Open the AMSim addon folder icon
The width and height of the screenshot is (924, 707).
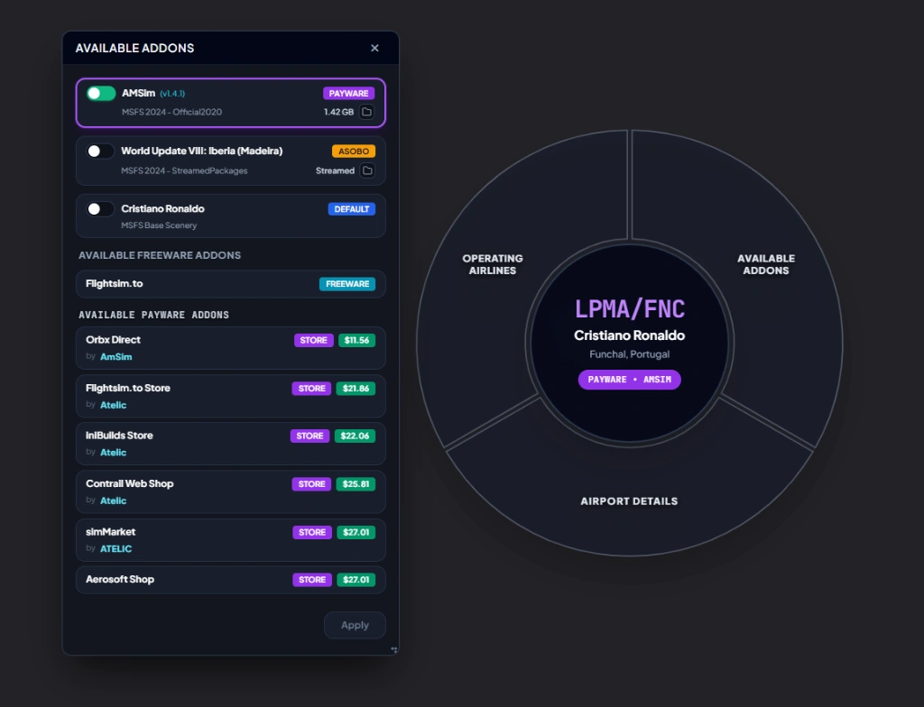coord(366,112)
